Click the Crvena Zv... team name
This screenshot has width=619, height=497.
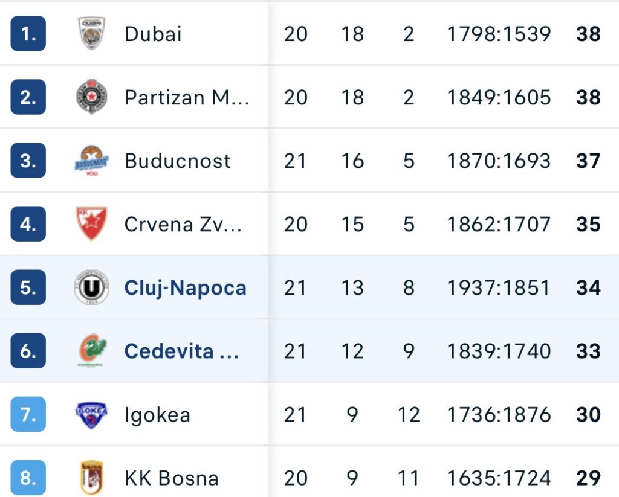(x=183, y=225)
